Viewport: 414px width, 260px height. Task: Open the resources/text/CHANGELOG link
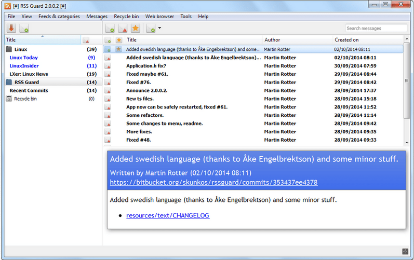pos(168,215)
